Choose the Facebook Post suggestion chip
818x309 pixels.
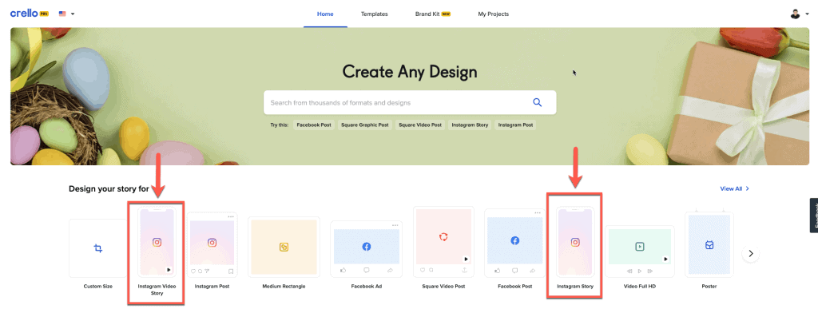pos(313,125)
